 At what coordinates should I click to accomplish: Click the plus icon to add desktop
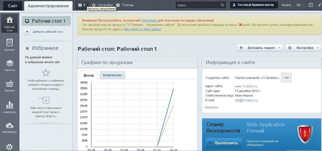pos(27,31)
